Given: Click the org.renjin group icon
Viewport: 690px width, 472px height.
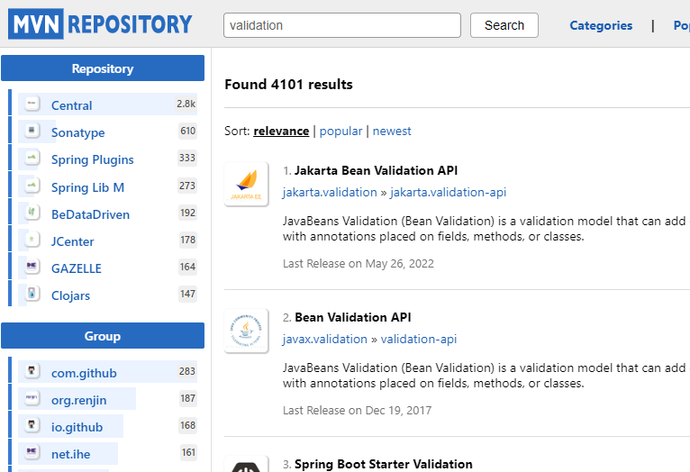Looking at the screenshot, I should tap(32, 398).
